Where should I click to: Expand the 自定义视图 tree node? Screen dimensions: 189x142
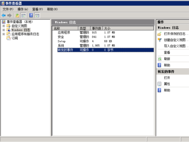coord(4,26)
